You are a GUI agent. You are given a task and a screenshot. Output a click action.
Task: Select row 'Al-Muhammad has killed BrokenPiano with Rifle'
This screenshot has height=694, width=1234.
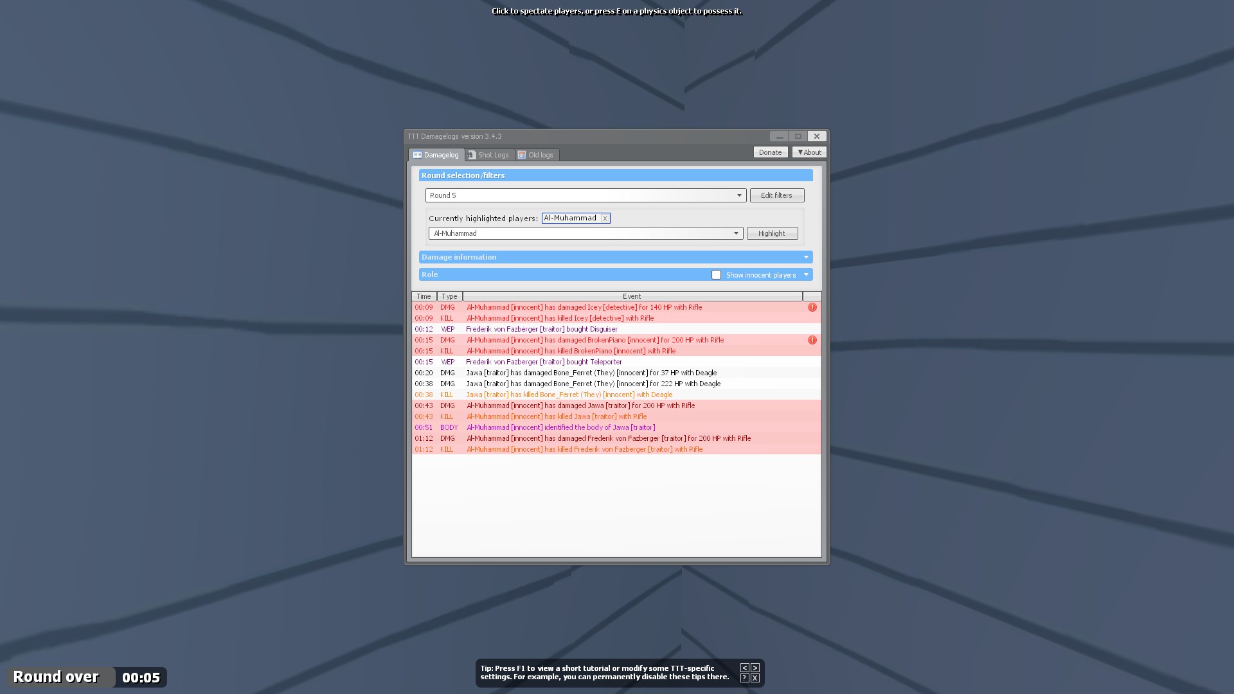coord(616,351)
